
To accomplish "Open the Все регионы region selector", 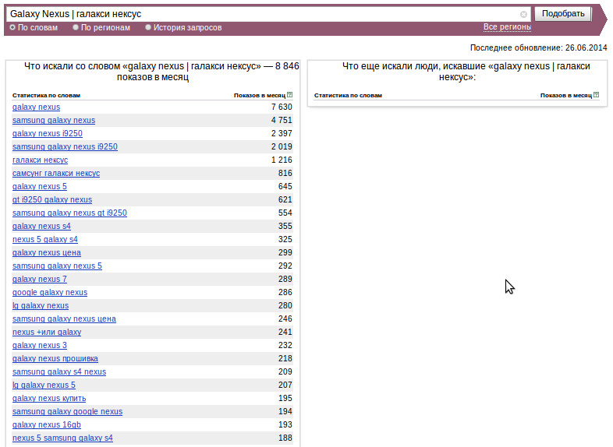I will pyautogui.click(x=507, y=27).
